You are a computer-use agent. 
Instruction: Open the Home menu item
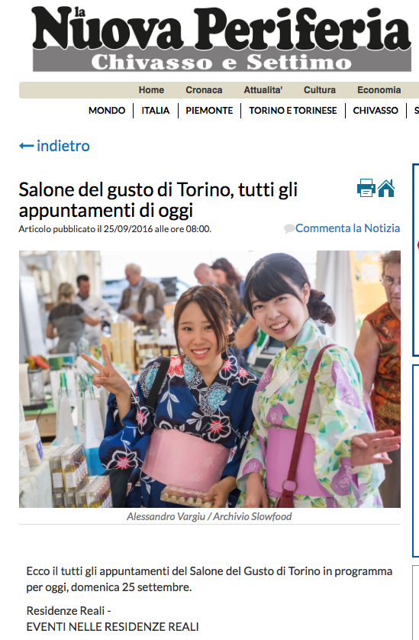click(151, 90)
